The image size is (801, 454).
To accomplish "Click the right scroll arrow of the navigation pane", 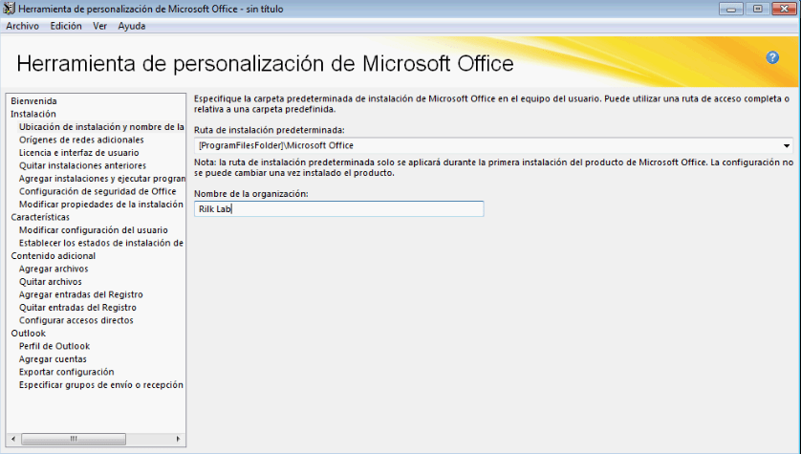I will coord(178,439).
